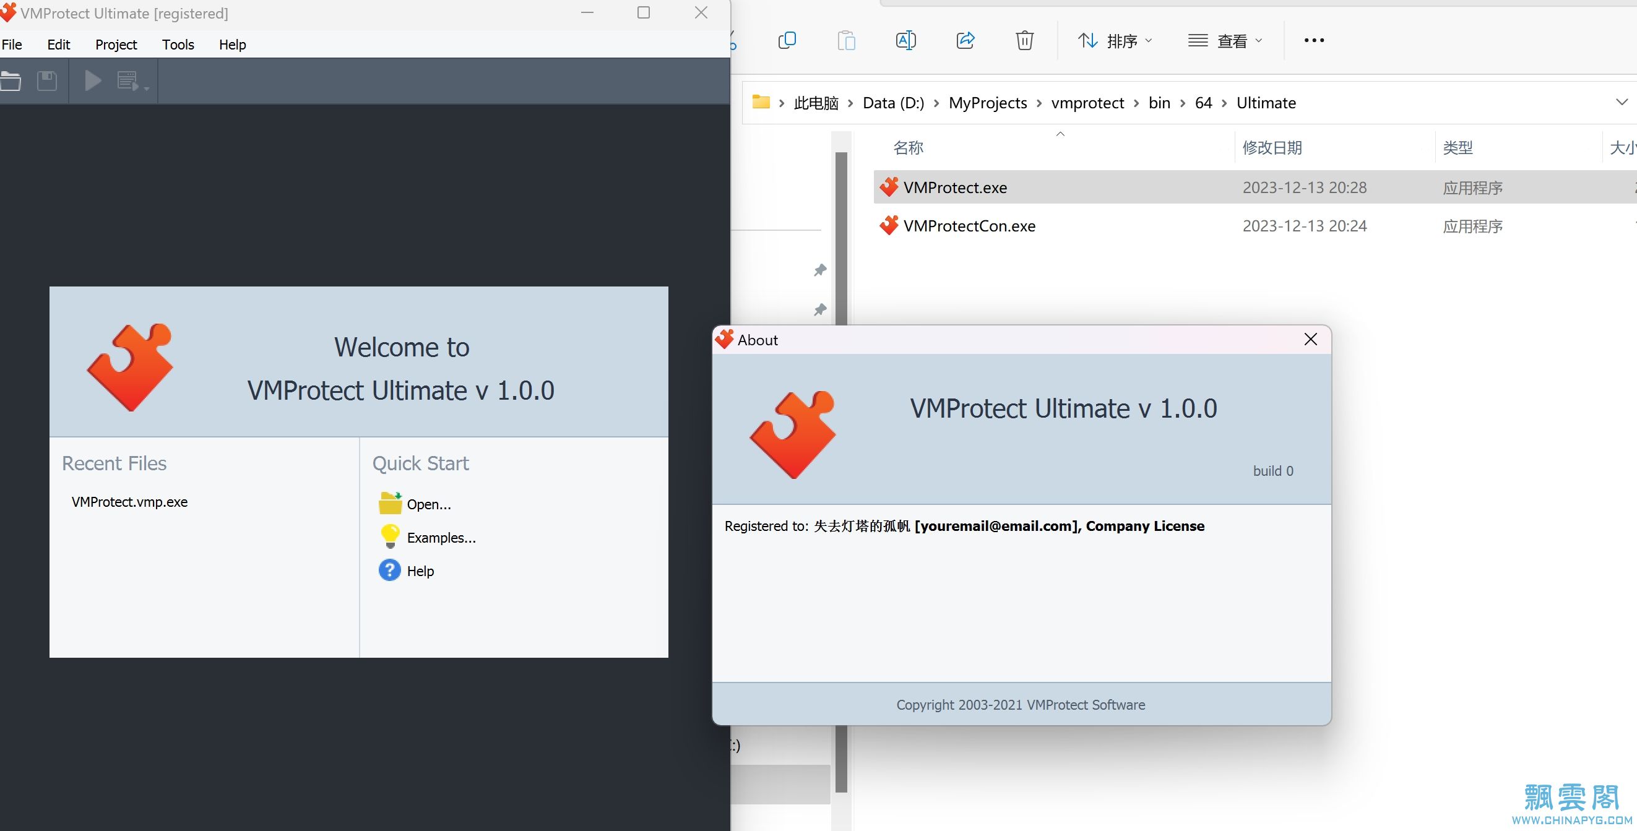1637x831 pixels.
Task: Expand chevron after 此电脑 in breadcrumb
Action: pos(850,103)
